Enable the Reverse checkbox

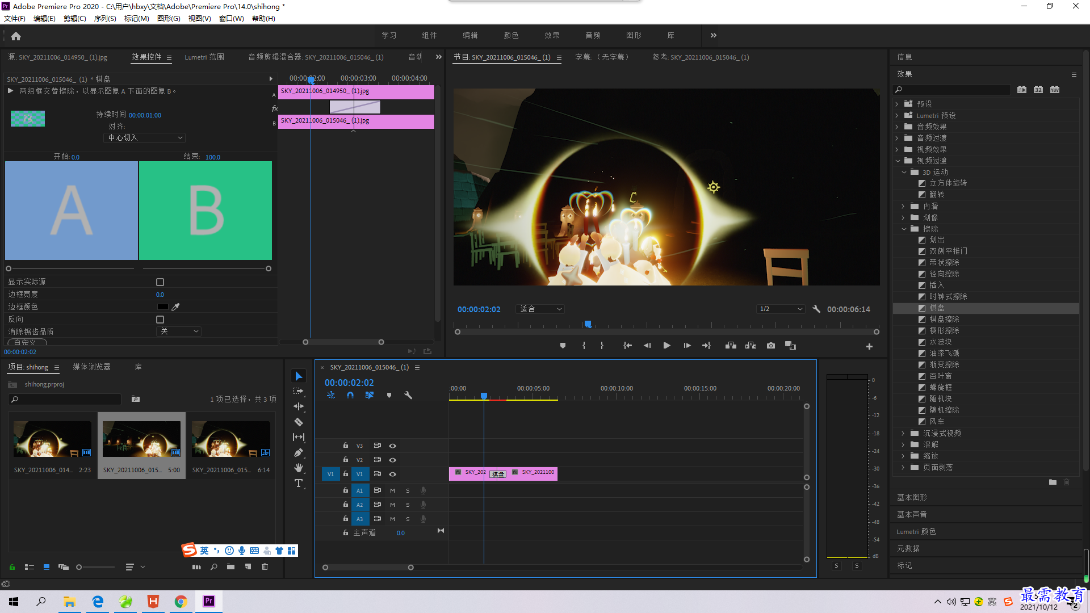pos(160,320)
